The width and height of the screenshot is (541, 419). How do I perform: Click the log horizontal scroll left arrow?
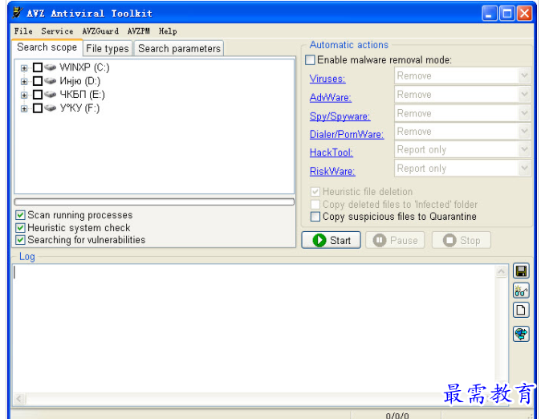point(19,399)
